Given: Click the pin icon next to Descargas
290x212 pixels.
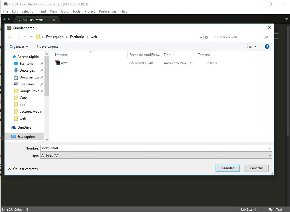Looking at the screenshot, I should pyautogui.click(x=42, y=70).
